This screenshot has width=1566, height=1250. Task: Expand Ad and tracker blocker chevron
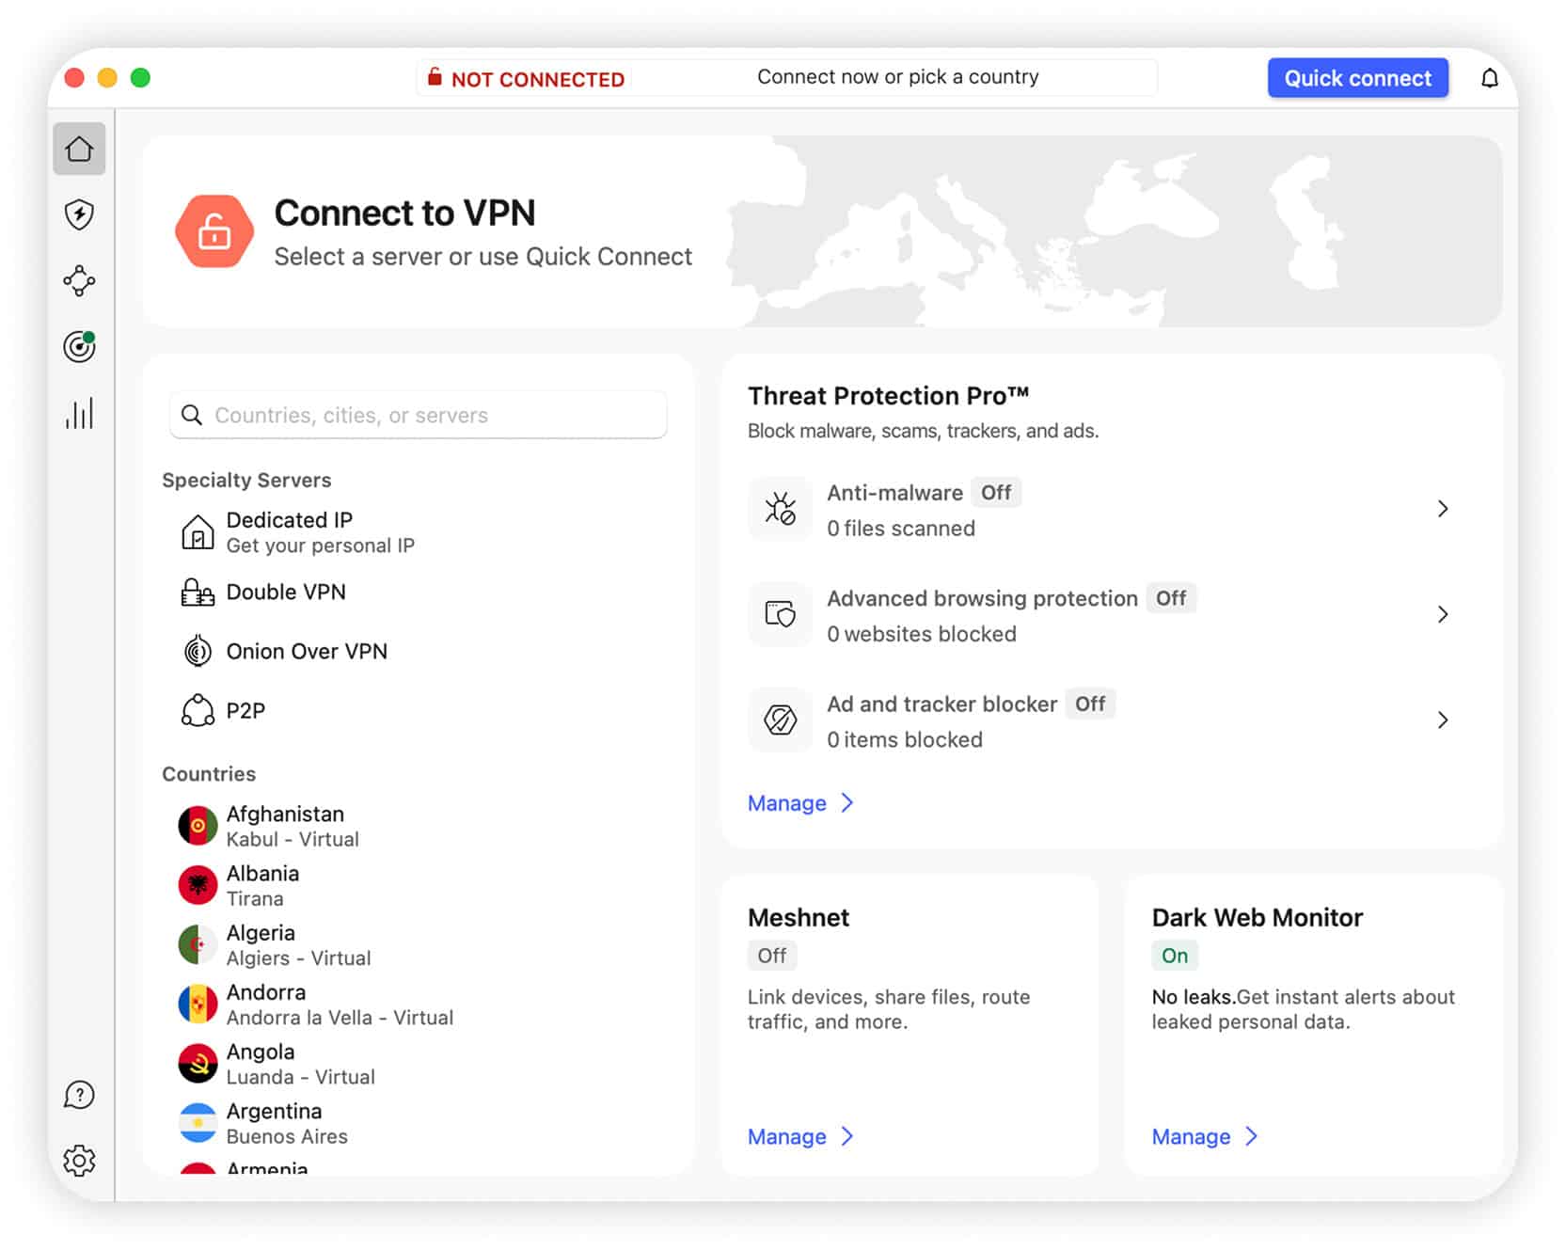[1443, 720]
